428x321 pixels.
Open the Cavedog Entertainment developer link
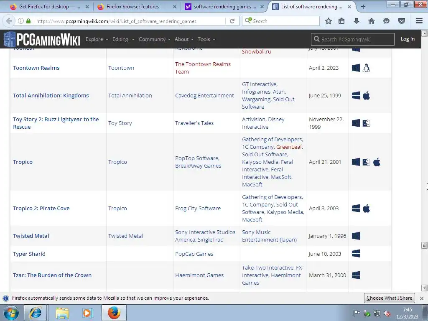click(204, 96)
